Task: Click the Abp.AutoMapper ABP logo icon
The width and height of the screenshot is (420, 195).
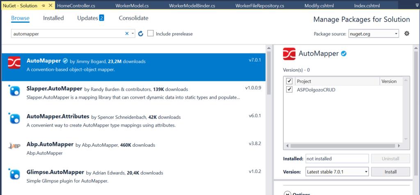Action: click(14, 146)
